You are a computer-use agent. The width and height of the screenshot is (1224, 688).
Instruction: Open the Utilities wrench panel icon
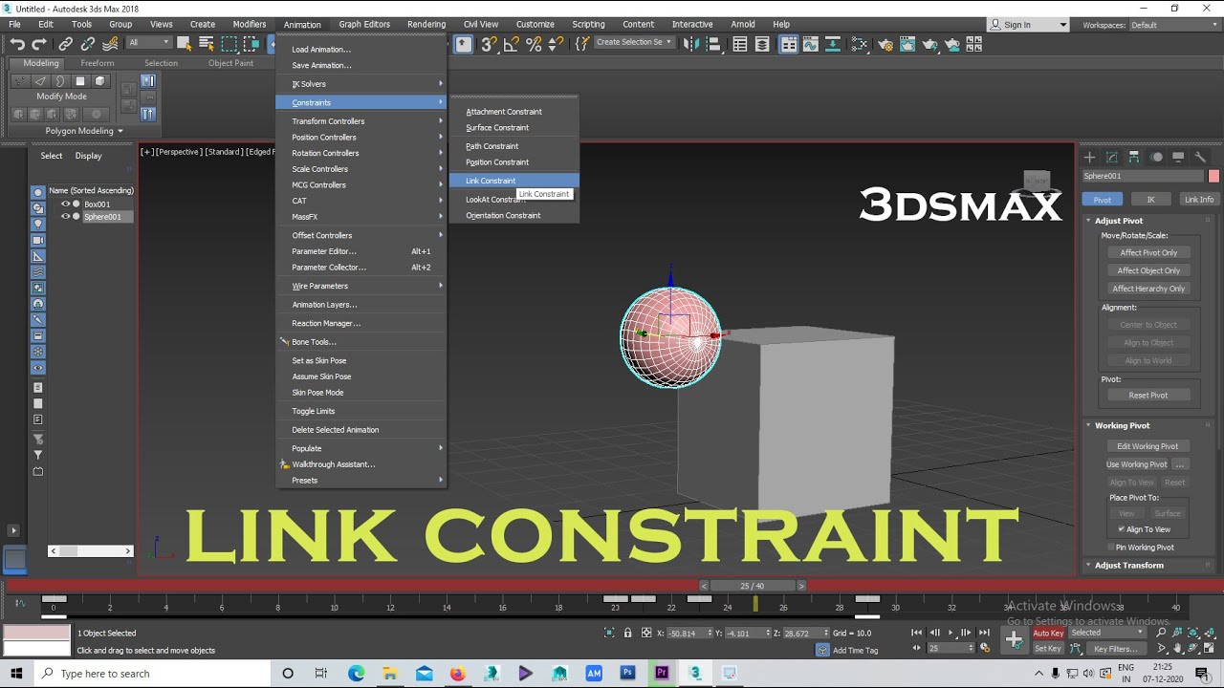(x=1201, y=157)
